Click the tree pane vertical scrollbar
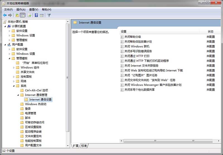 (x=68, y=78)
